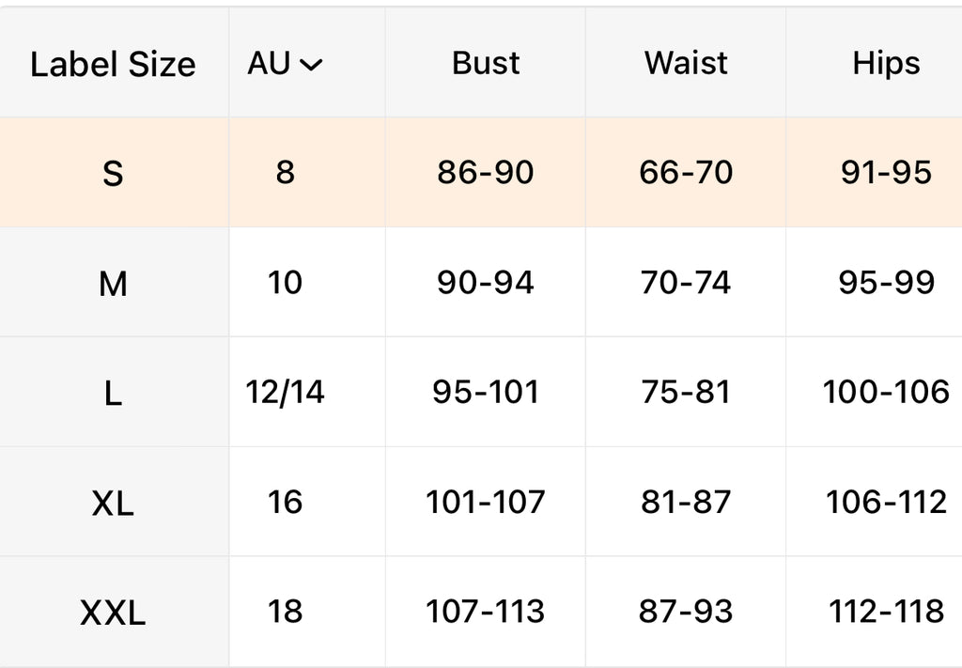Select the Bust column header
The height and width of the screenshot is (668, 962).
pos(486,63)
